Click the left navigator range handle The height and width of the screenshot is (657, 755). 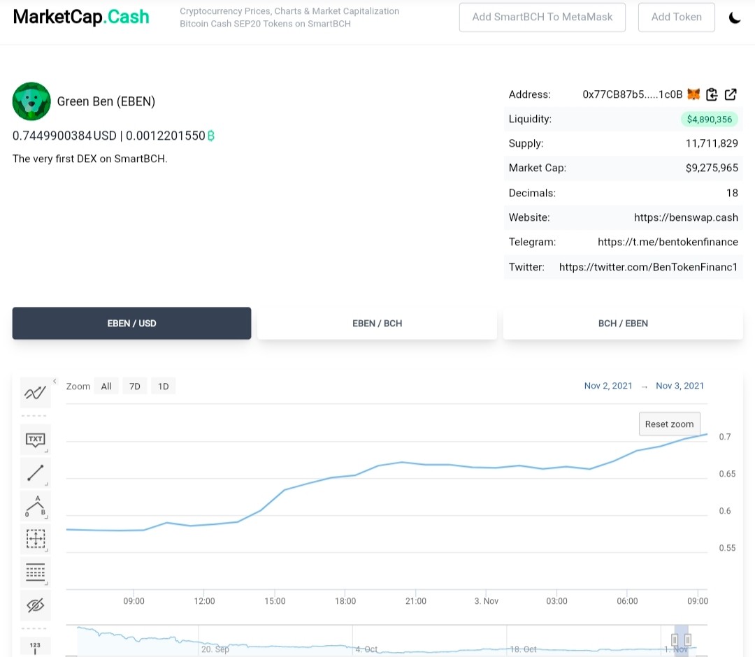[x=675, y=640]
